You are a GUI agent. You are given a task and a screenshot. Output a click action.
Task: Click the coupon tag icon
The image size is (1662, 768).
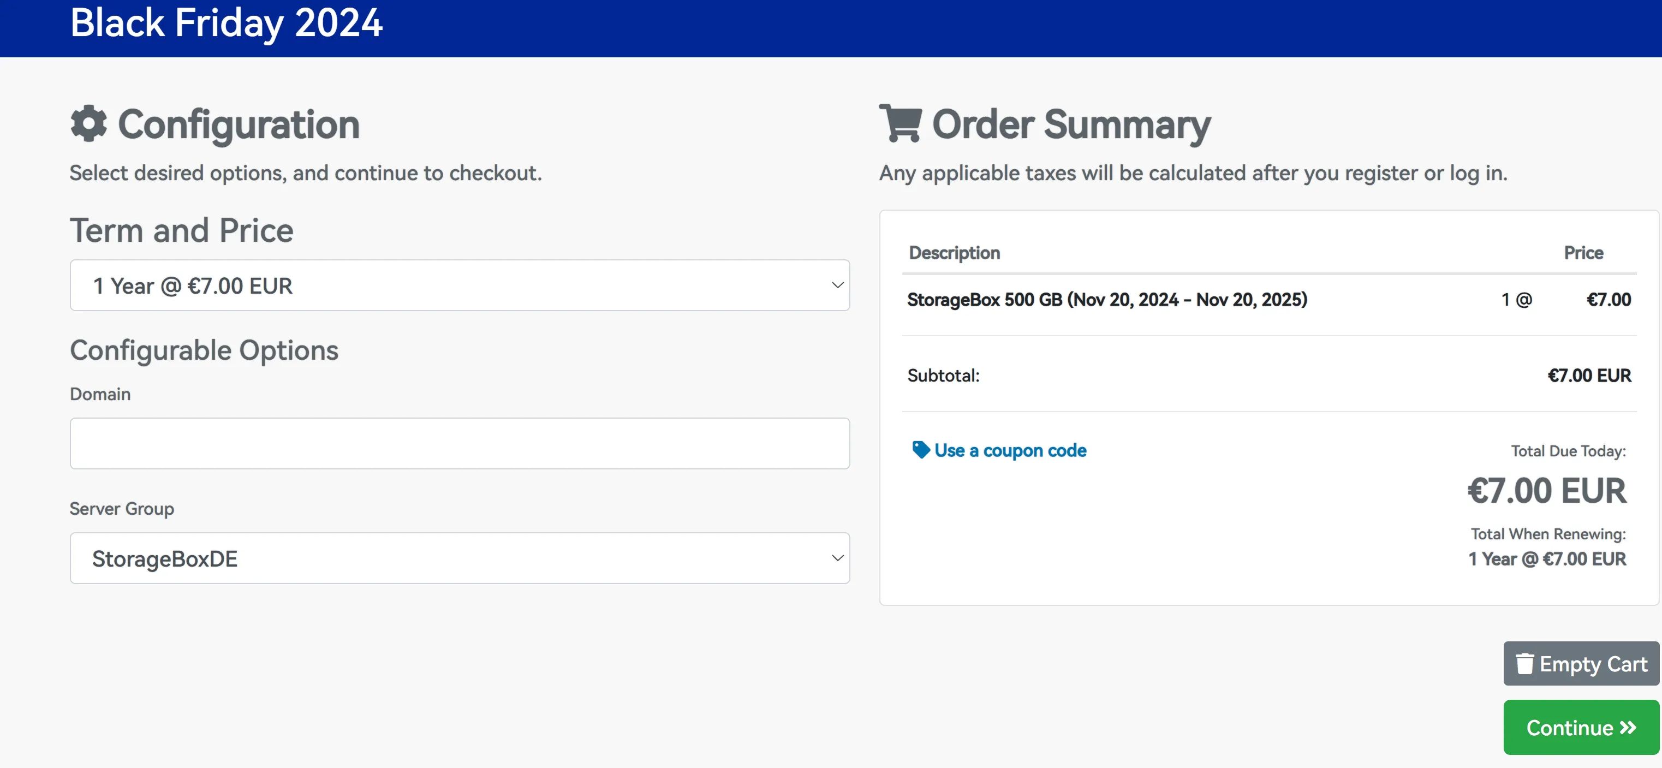(x=921, y=450)
